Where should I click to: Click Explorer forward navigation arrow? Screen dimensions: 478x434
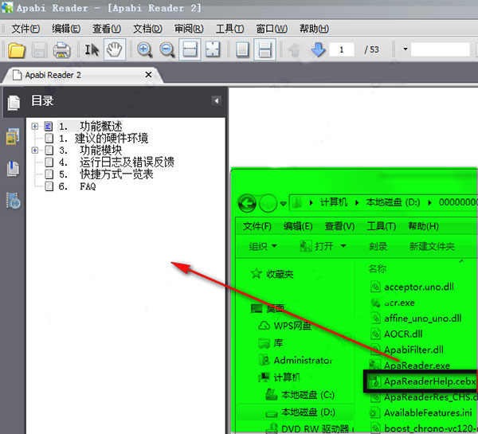(x=268, y=203)
